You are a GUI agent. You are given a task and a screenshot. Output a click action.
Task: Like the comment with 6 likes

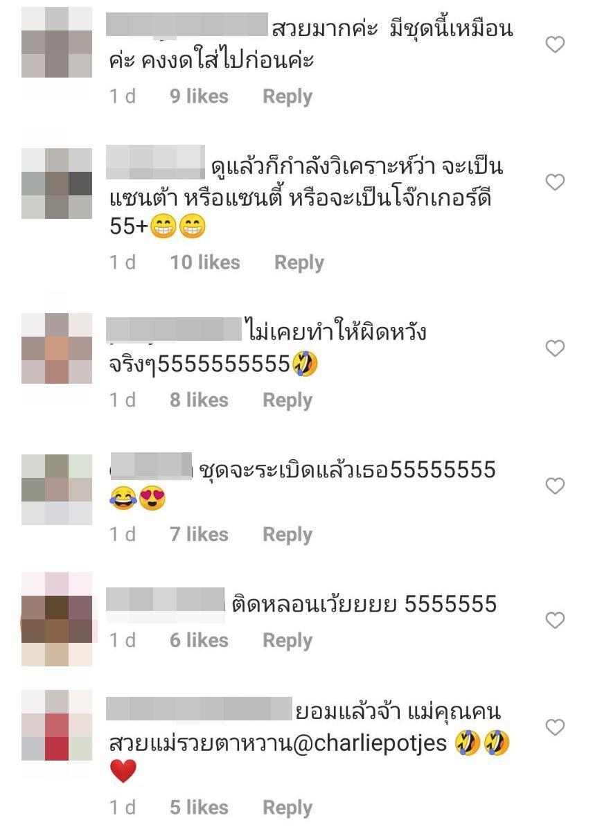click(x=556, y=621)
